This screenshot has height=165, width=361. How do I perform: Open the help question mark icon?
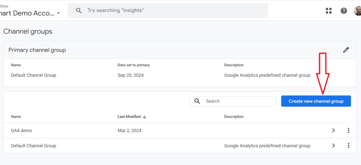343,11
